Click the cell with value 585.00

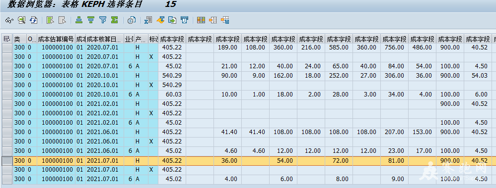pyautogui.click(x=339, y=47)
